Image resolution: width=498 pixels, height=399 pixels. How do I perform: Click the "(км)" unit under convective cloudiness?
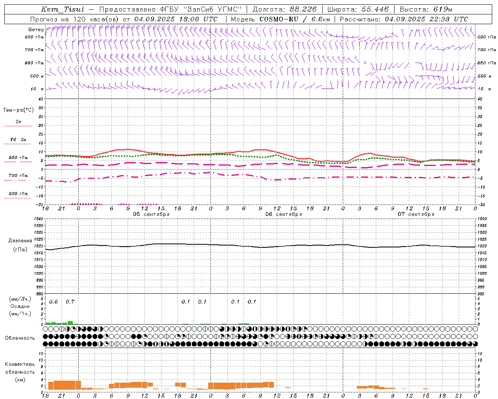[x=20, y=380]
